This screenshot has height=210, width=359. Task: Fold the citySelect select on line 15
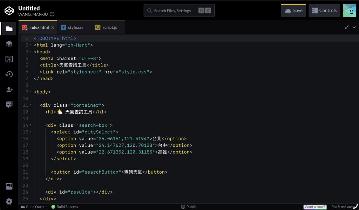coord(31,132)
